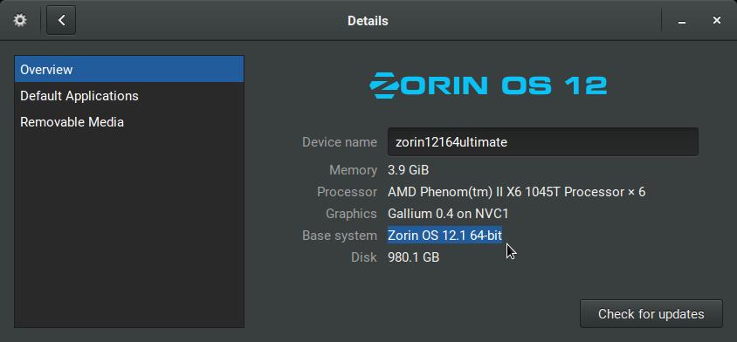The width and height of the screenshot is (737, 342).
Task: Minimize the Details window
Action: point(681,21)
